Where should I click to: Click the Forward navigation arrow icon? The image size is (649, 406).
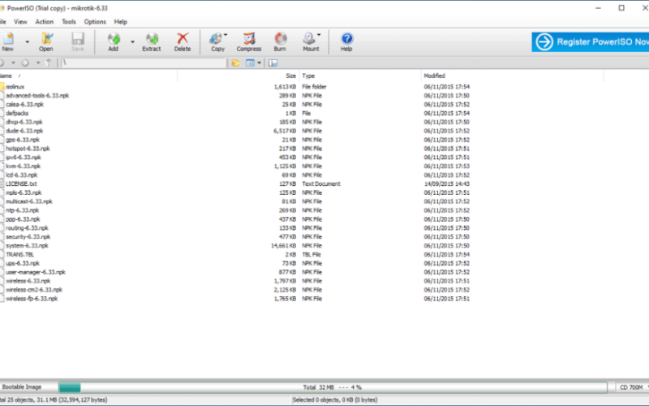(25, 63)
